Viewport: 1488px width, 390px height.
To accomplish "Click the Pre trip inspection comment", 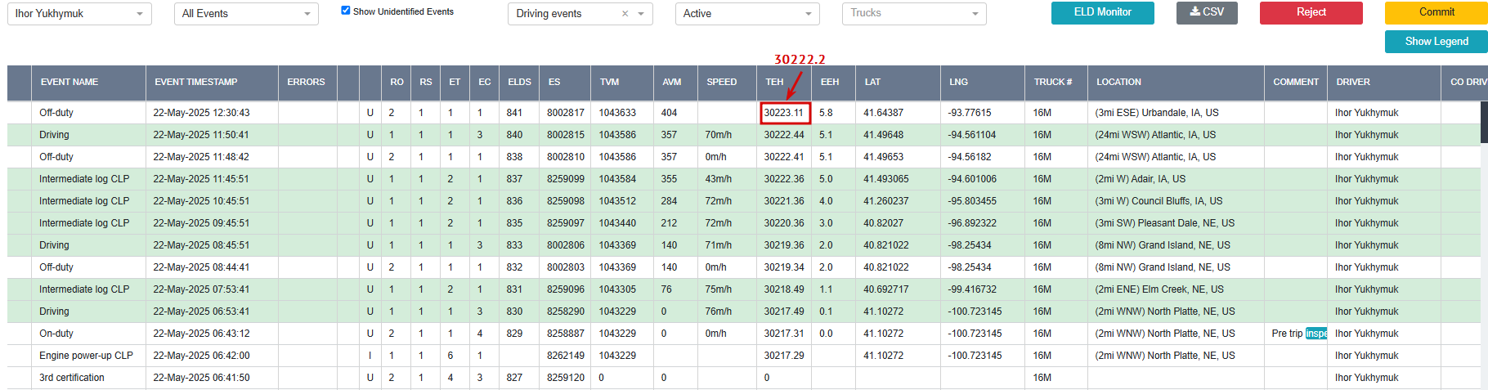I will click(x=1299, y=334).
